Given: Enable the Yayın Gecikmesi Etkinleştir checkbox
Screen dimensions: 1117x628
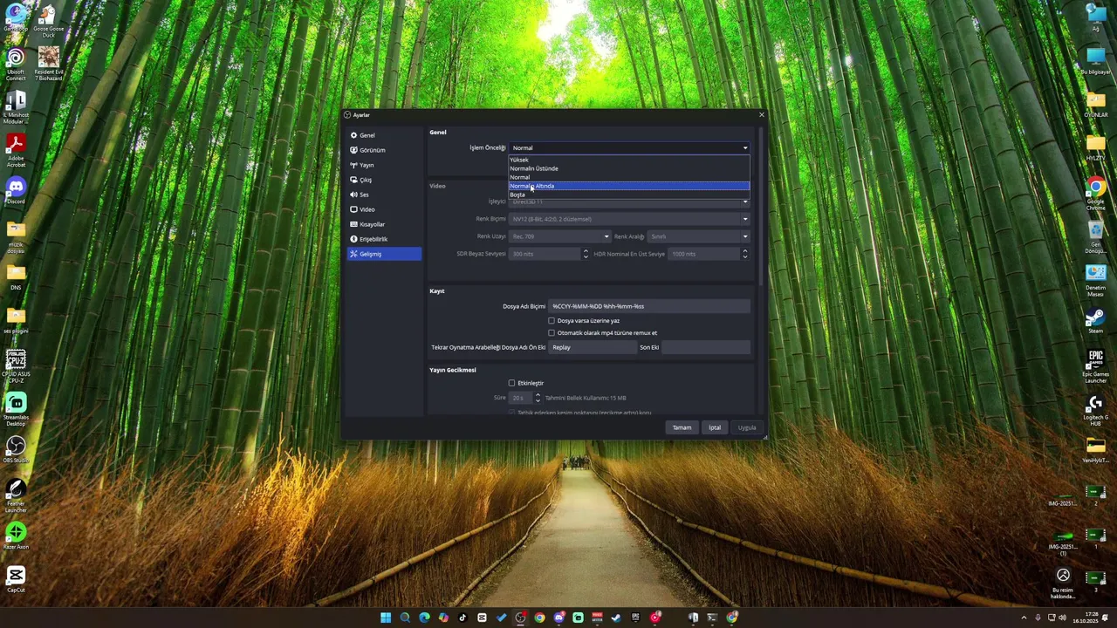Looking at the screenshot, I should click(511, 383).
